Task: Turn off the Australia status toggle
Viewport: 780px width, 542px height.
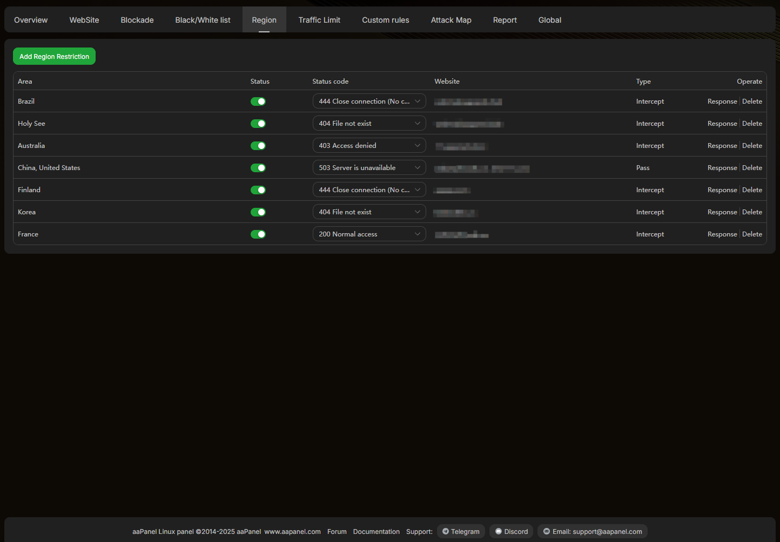Action: click(258, 146)
